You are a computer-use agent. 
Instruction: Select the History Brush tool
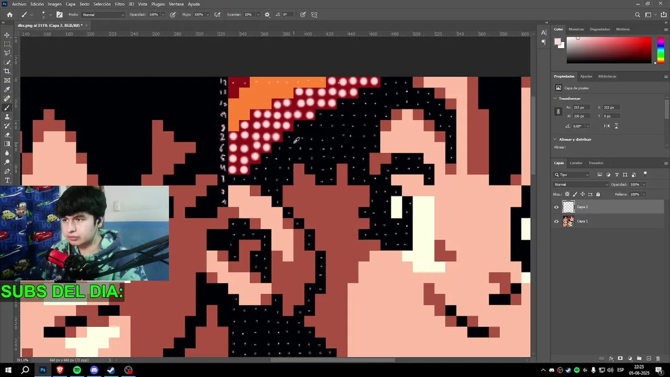7,126
